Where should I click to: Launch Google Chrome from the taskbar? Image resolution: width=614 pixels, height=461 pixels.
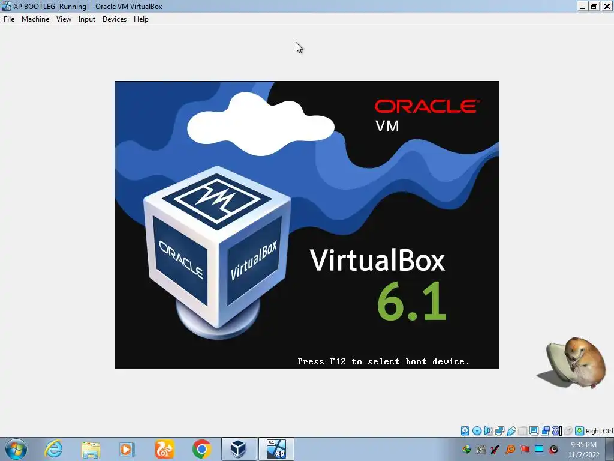[x=201, y=449]
